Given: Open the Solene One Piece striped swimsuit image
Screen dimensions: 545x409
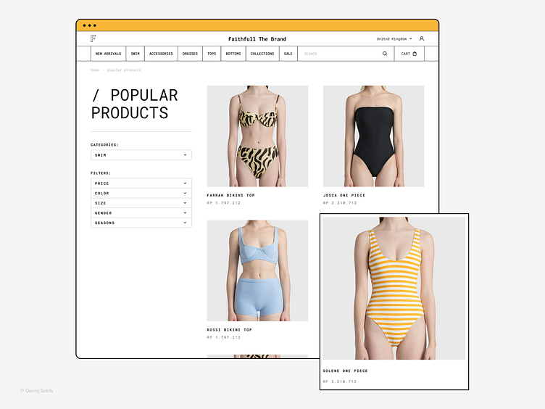Looking at the screenshot, I should [394, 289].
